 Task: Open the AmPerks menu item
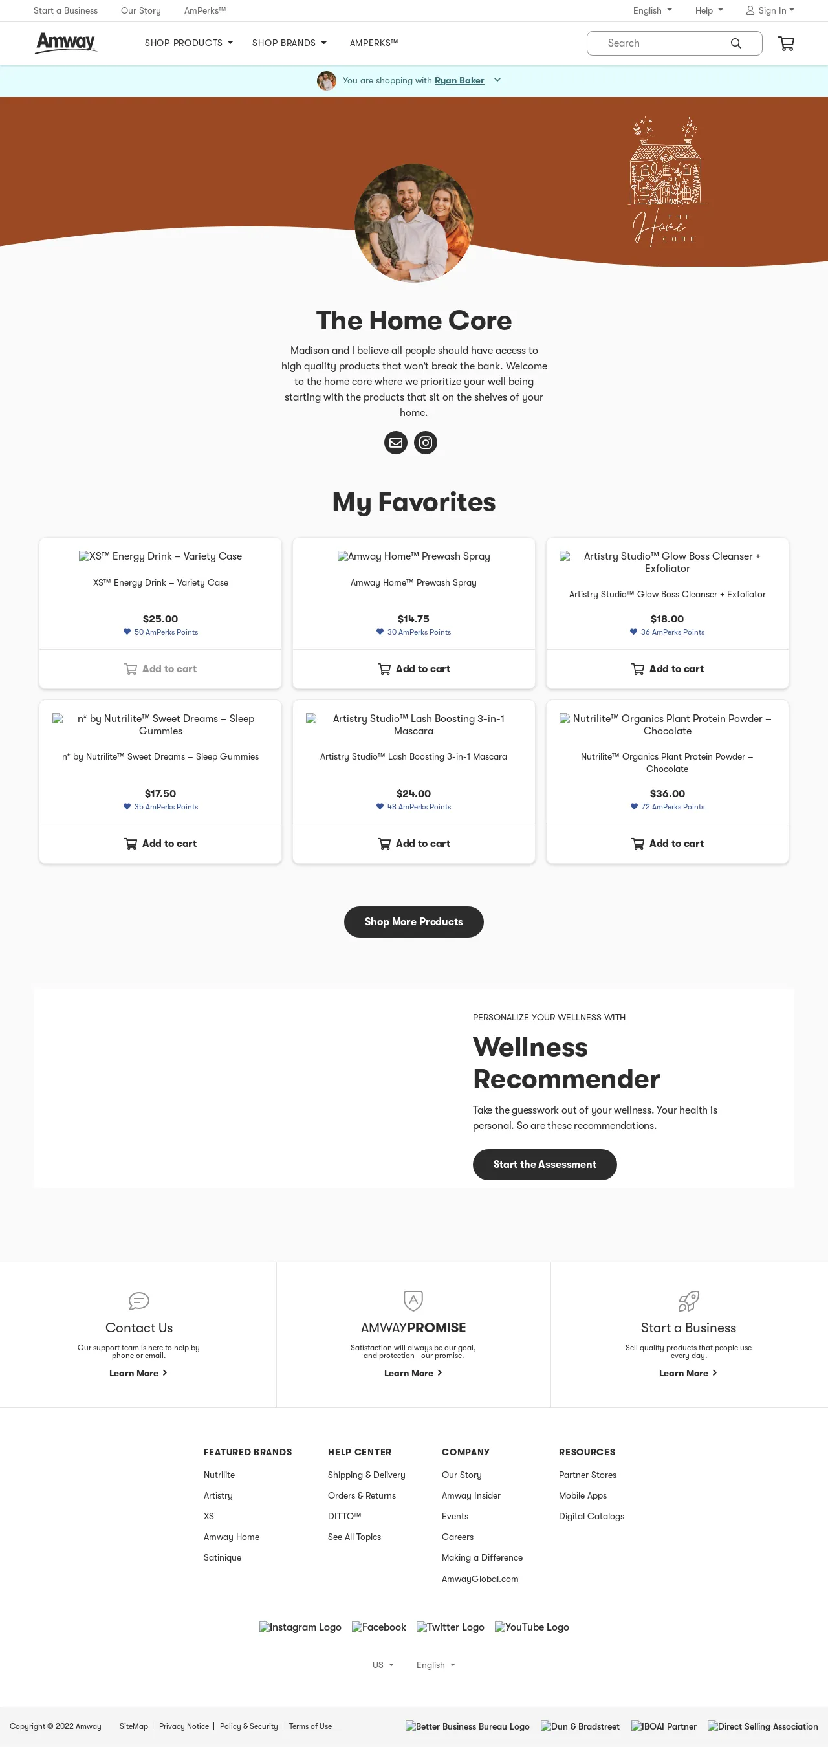(374, 43)
